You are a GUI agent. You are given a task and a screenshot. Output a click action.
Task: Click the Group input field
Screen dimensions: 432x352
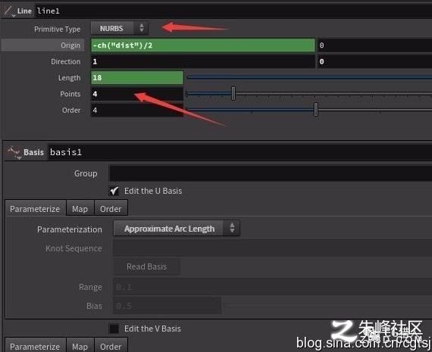coord(271,173)
